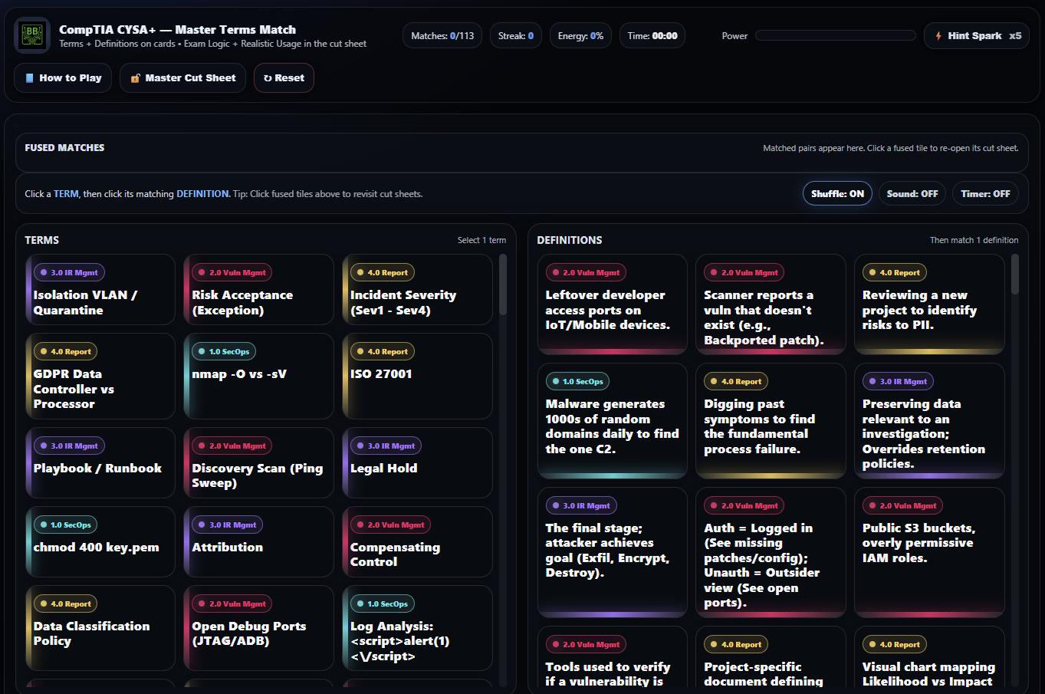Enable the Timer toggle
Screen dimensions: 1045x694
point(984,194)
